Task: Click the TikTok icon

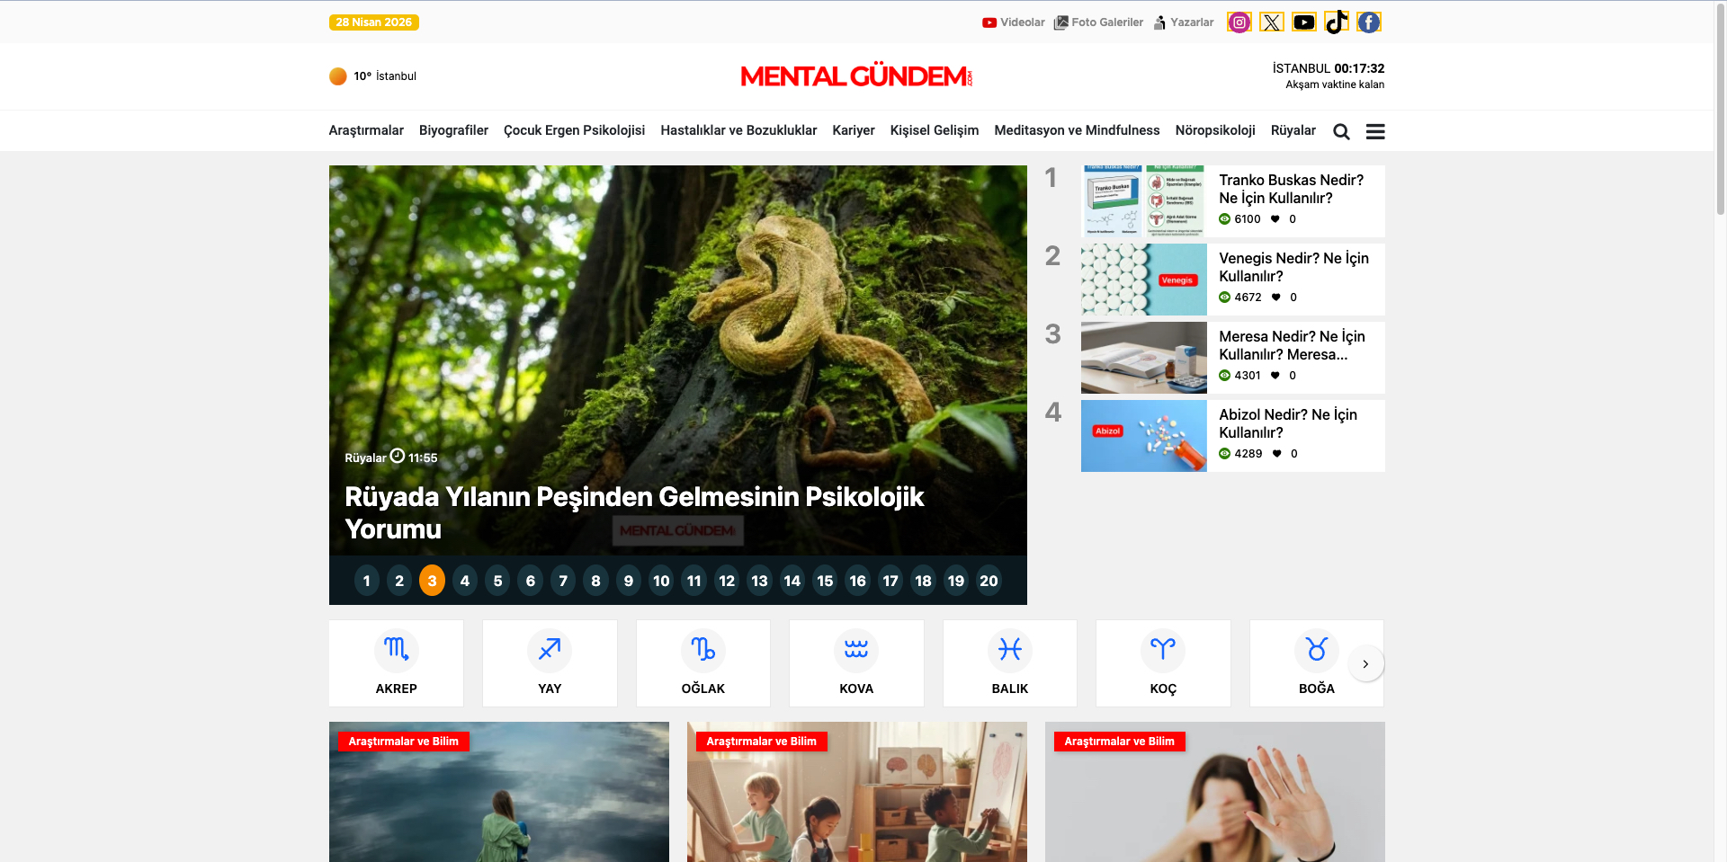Action: tap(1336, 22)
